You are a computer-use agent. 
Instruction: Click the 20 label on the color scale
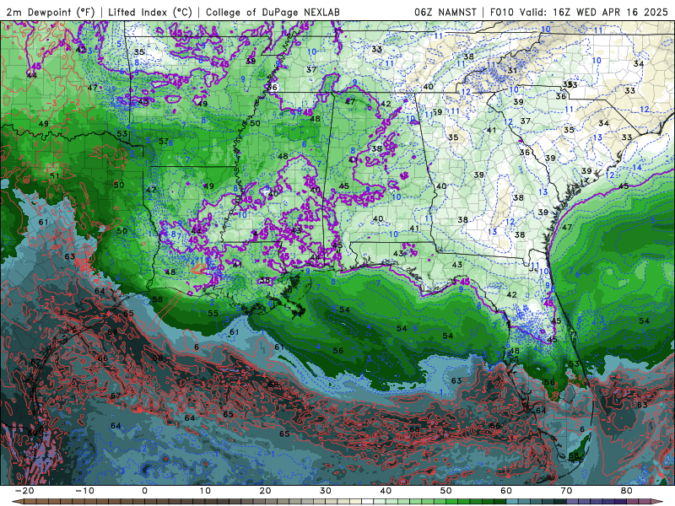(x=265, y=491)
